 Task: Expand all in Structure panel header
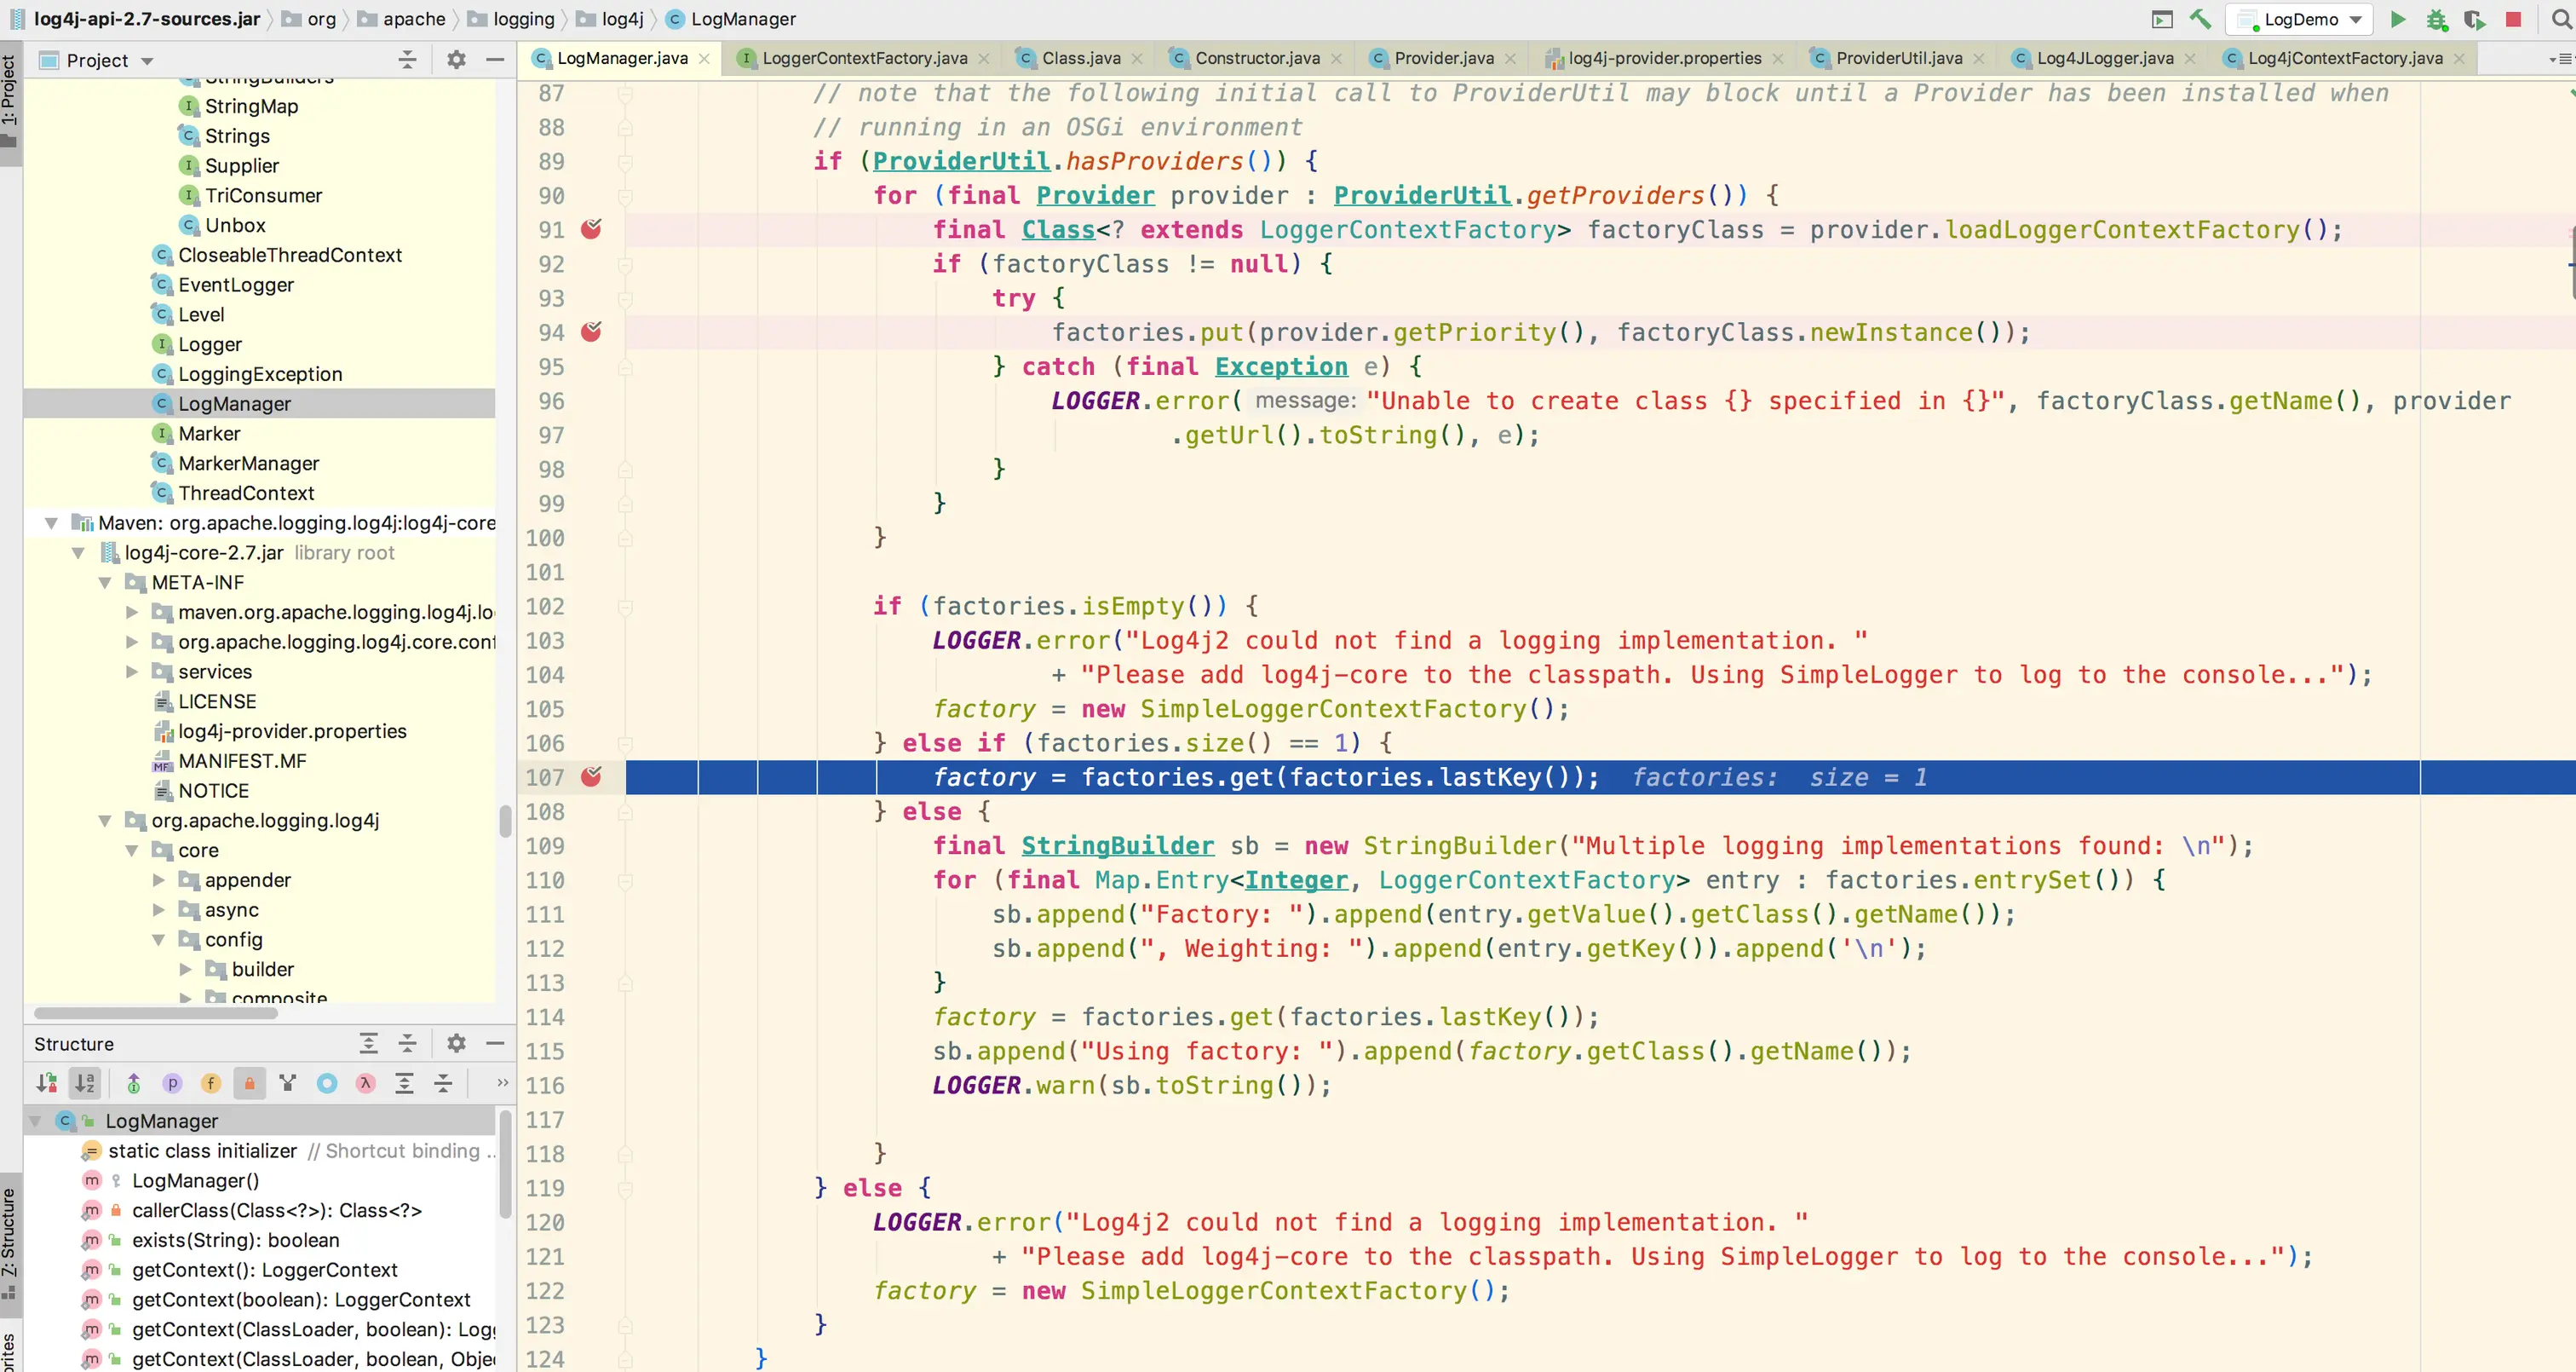pyautogui.click(x=369, y=1043)
